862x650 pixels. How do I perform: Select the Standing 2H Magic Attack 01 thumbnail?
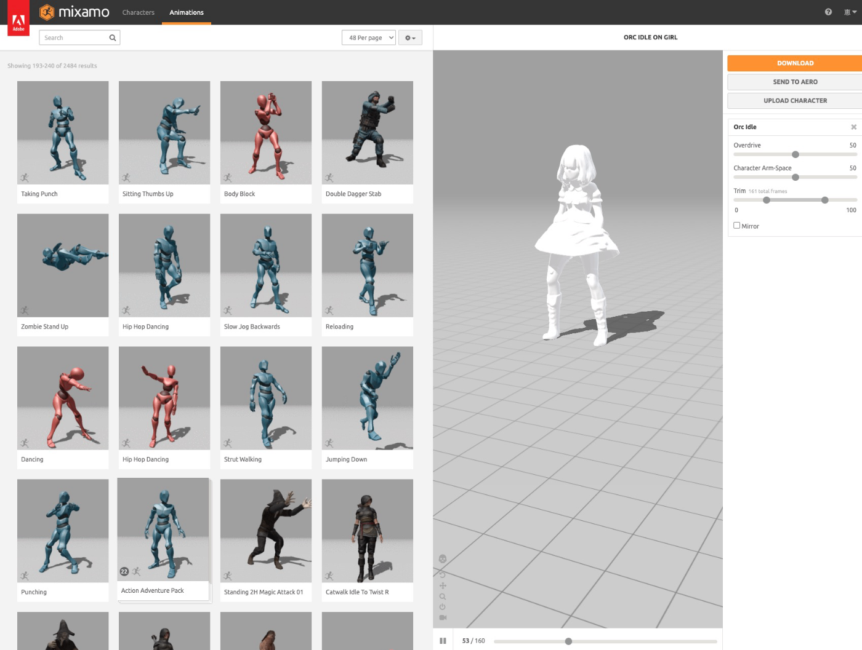(266, 531)
